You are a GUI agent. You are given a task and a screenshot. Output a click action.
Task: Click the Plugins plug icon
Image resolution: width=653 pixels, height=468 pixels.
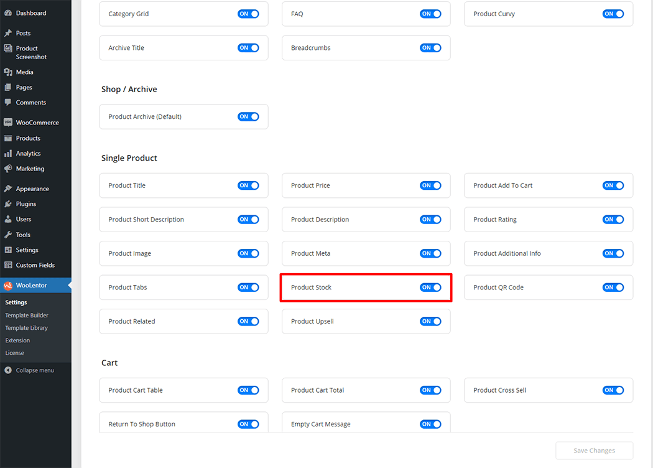click(7, 204)
